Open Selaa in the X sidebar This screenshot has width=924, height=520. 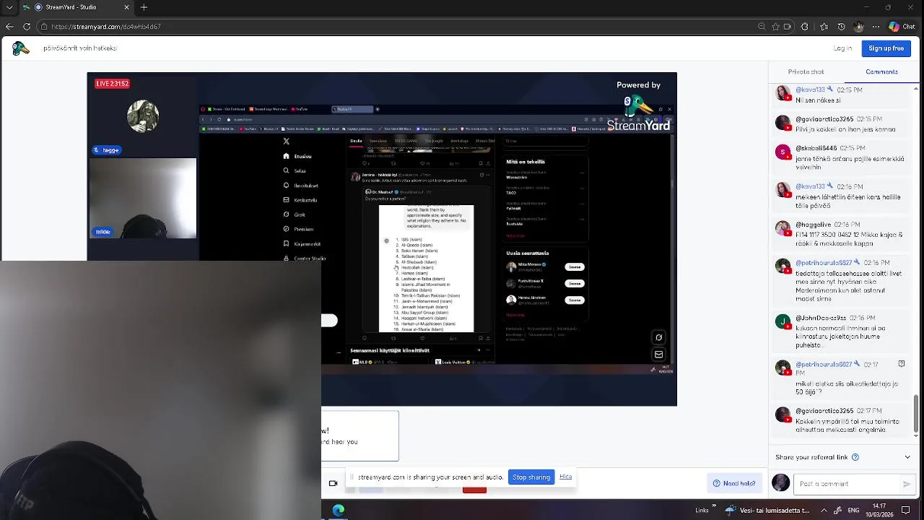pyautogui.click(x=295, y=171)
